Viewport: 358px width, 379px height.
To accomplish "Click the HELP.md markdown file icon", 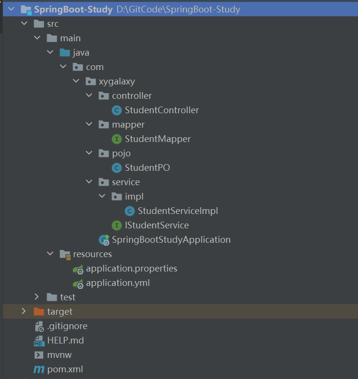I will point(39,341).
